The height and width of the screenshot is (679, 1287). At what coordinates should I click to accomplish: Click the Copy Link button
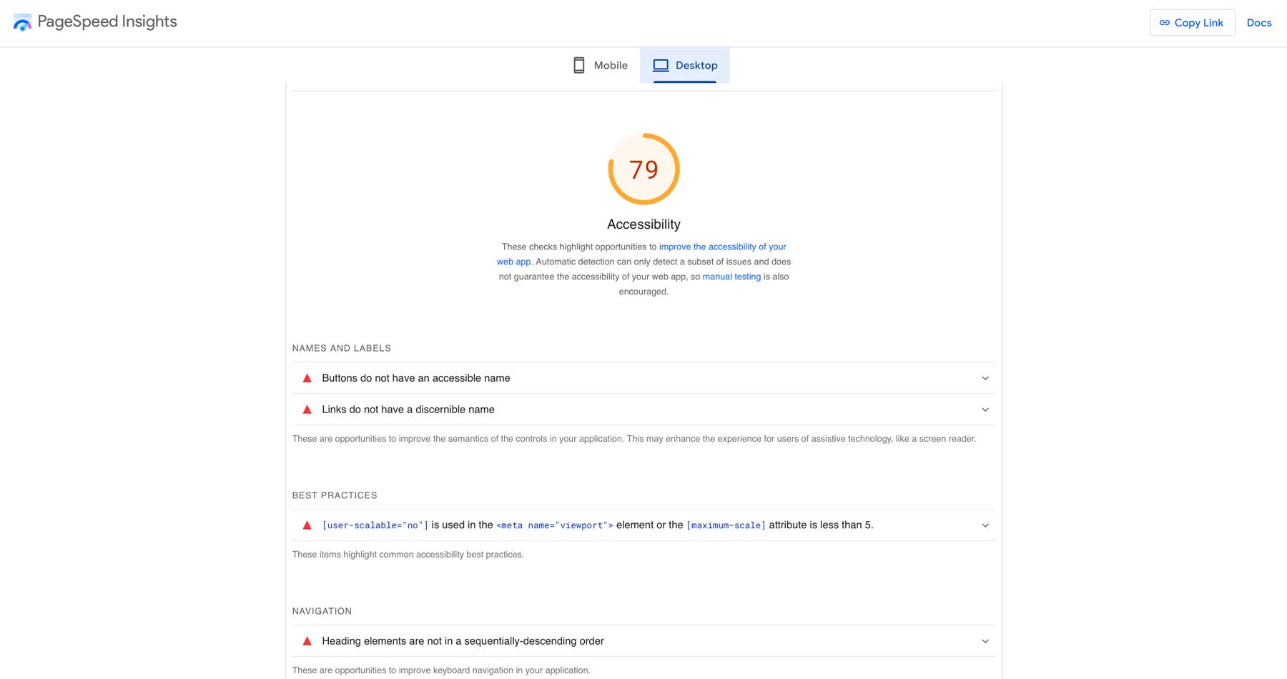coord(1192,22)
